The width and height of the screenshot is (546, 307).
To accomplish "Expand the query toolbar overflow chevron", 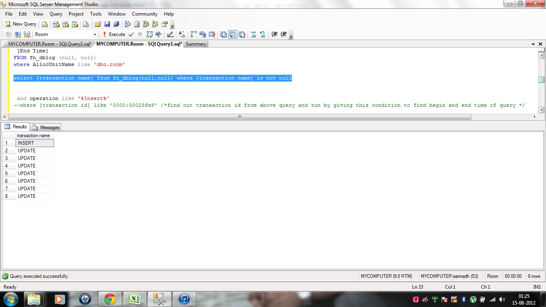I will (291, 36).
